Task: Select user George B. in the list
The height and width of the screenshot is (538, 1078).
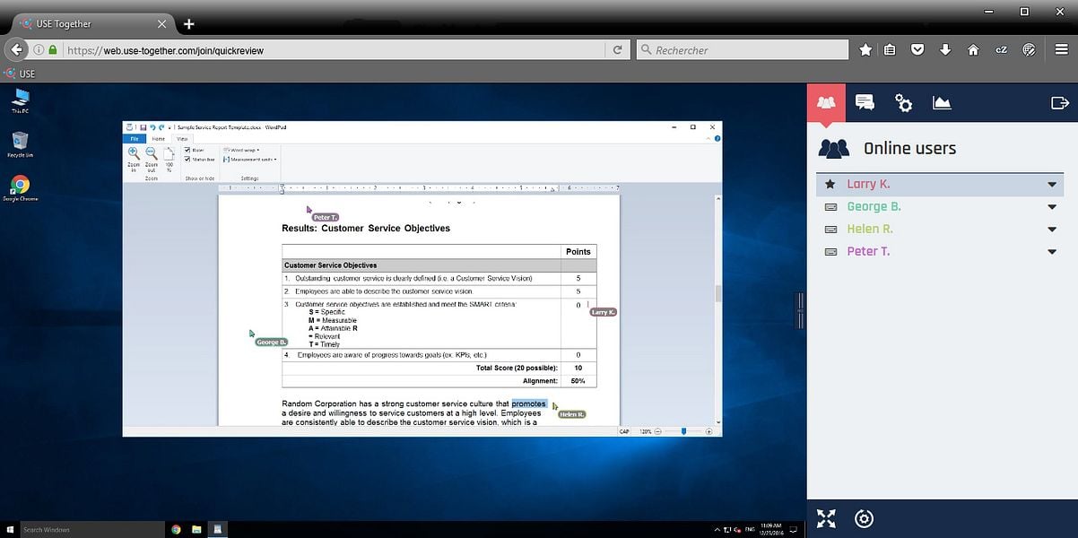Action: (939, 206)
